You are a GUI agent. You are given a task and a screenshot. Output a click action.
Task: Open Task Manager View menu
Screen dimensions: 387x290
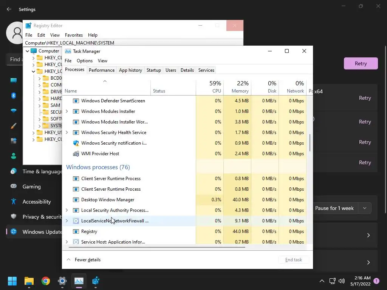click(102, 61)
